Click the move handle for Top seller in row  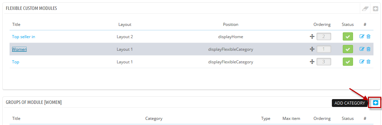click(312, 36)
